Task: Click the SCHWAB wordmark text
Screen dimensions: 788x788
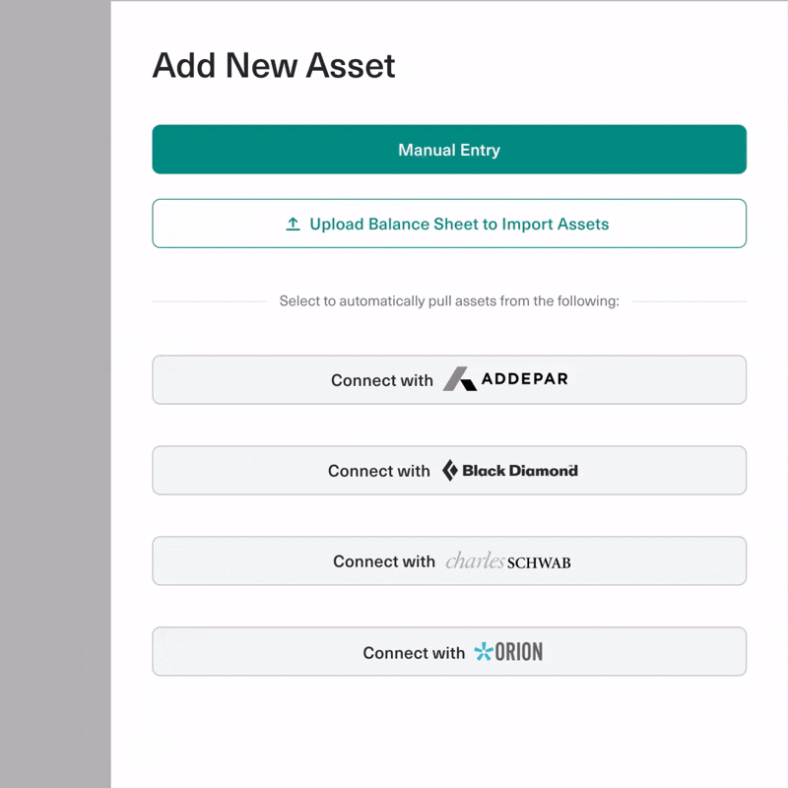Action: pyautogui.click(x=539, y=562)
